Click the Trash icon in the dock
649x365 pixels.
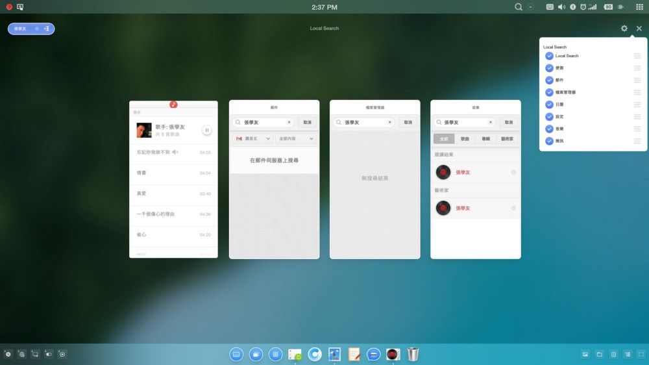coord(413,354)
